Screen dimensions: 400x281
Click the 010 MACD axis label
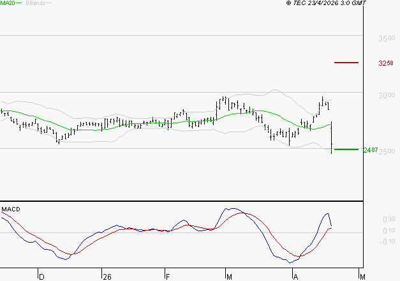pos(389,231)
